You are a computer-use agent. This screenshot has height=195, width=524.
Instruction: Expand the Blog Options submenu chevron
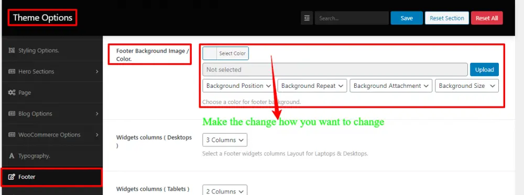(97, 113)
